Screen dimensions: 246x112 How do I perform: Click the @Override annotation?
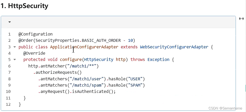pyautogui.click(x=34, y=53)
